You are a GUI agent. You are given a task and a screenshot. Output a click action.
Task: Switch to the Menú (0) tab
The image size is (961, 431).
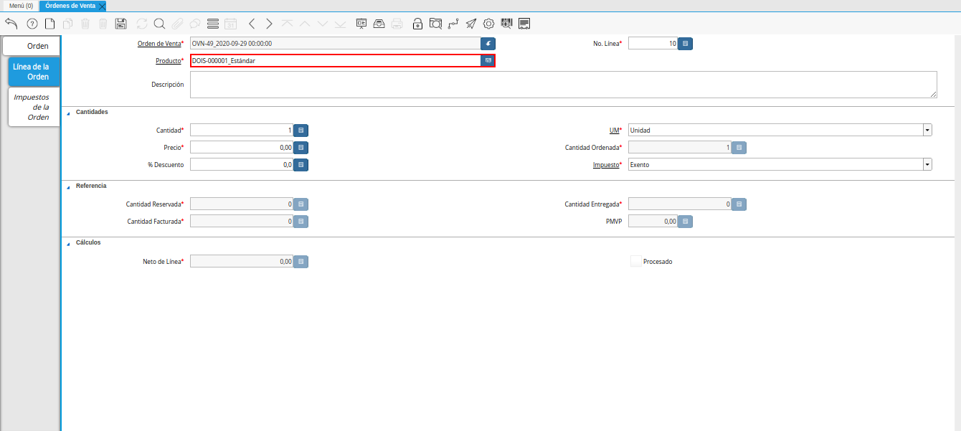pos(21,6)
